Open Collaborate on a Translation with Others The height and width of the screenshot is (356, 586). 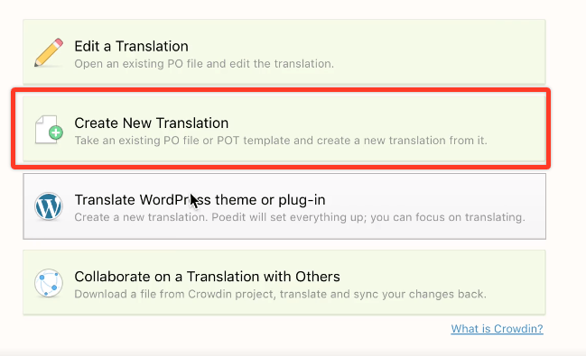tap(284, 282)
